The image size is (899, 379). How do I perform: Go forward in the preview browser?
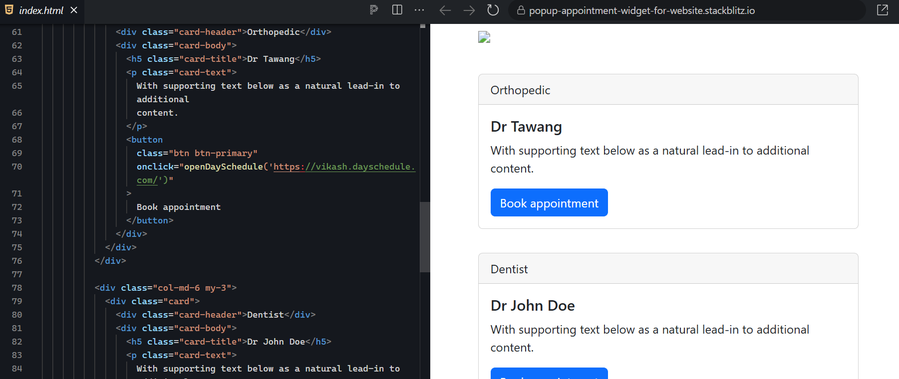pos(469,10)
